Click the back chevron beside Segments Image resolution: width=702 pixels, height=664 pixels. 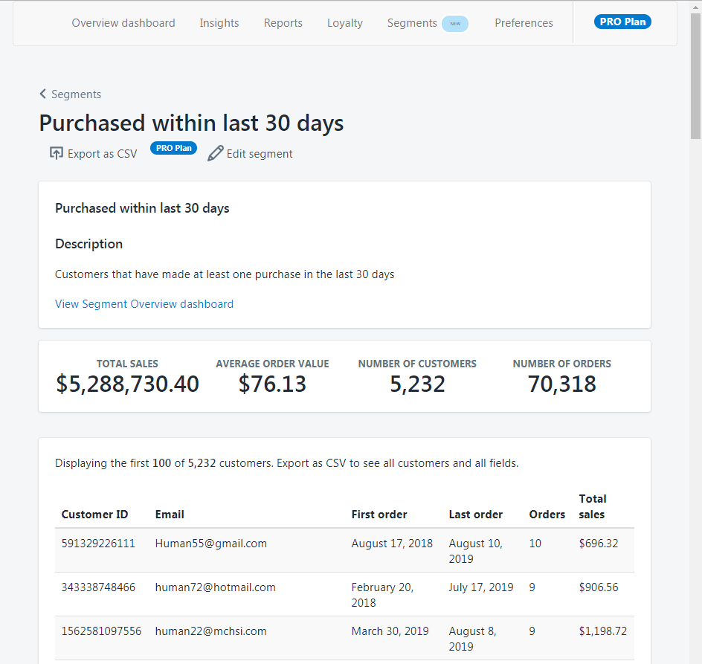(x=43, y=94)
